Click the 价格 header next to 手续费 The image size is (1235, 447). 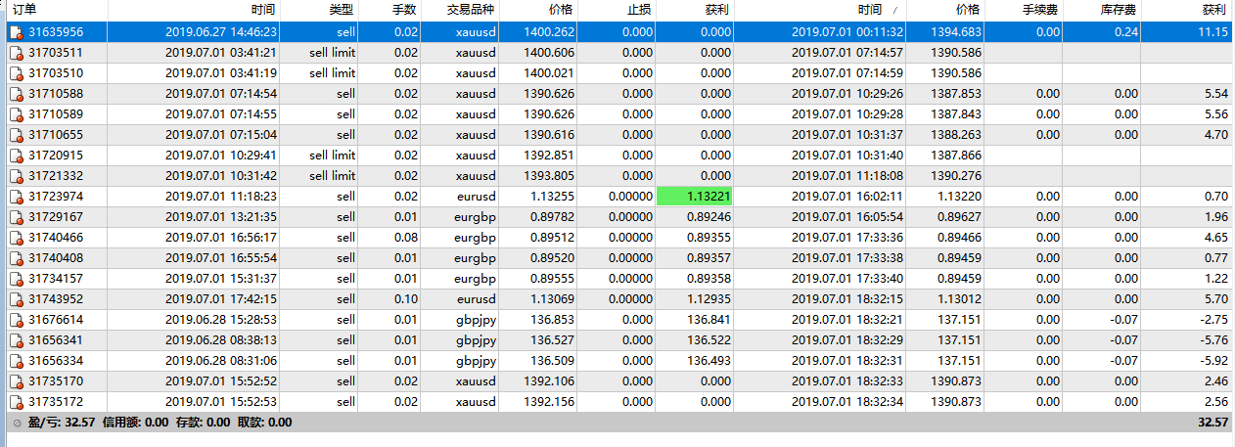(x=968, y=10)
